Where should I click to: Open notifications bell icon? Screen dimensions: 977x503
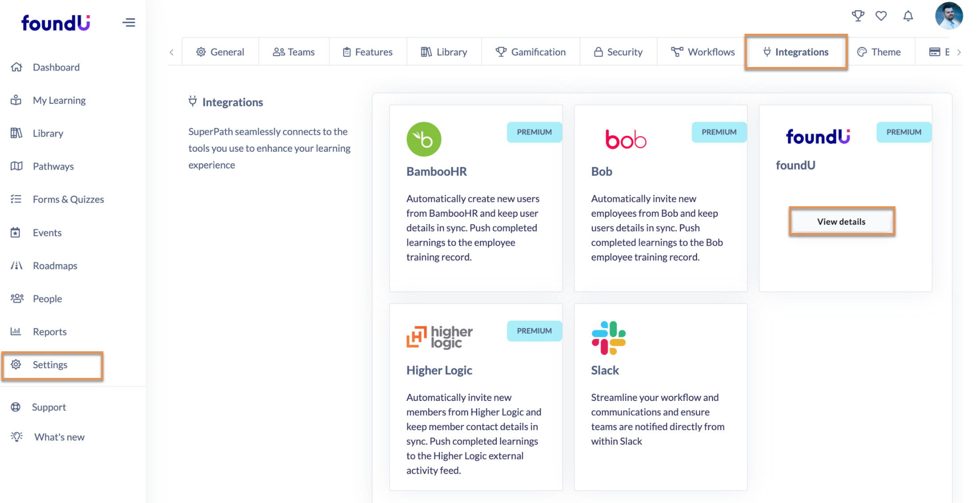click(x=908, y=16)
